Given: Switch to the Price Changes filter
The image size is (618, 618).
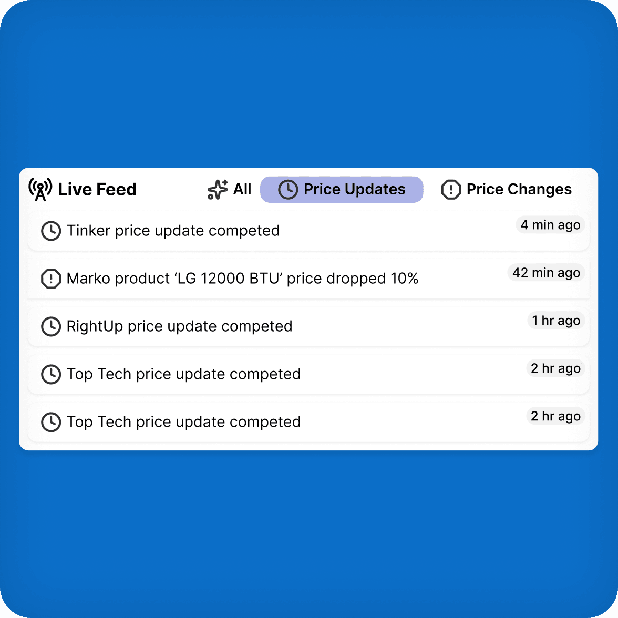Looking at the screenshot, I should point(519,189).
